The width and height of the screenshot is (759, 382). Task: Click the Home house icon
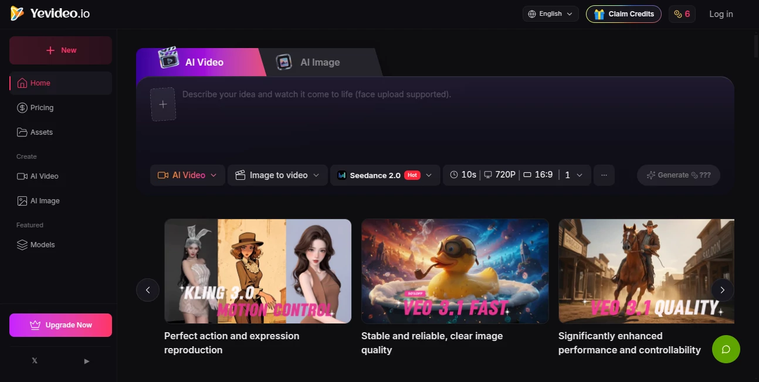(x=22, y=83)
